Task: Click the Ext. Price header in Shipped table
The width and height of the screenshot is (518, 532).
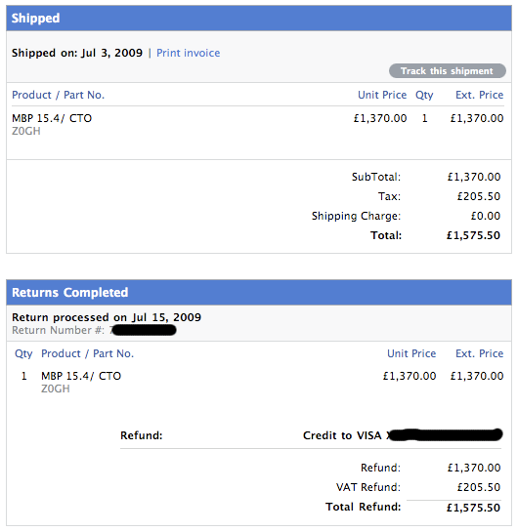Action: coord(479,95)
